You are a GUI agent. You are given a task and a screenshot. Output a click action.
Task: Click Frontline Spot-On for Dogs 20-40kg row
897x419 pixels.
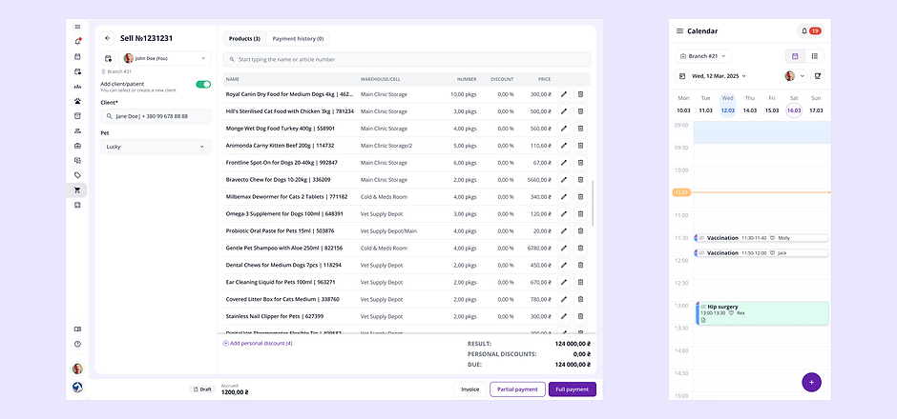tap(407, 163)
